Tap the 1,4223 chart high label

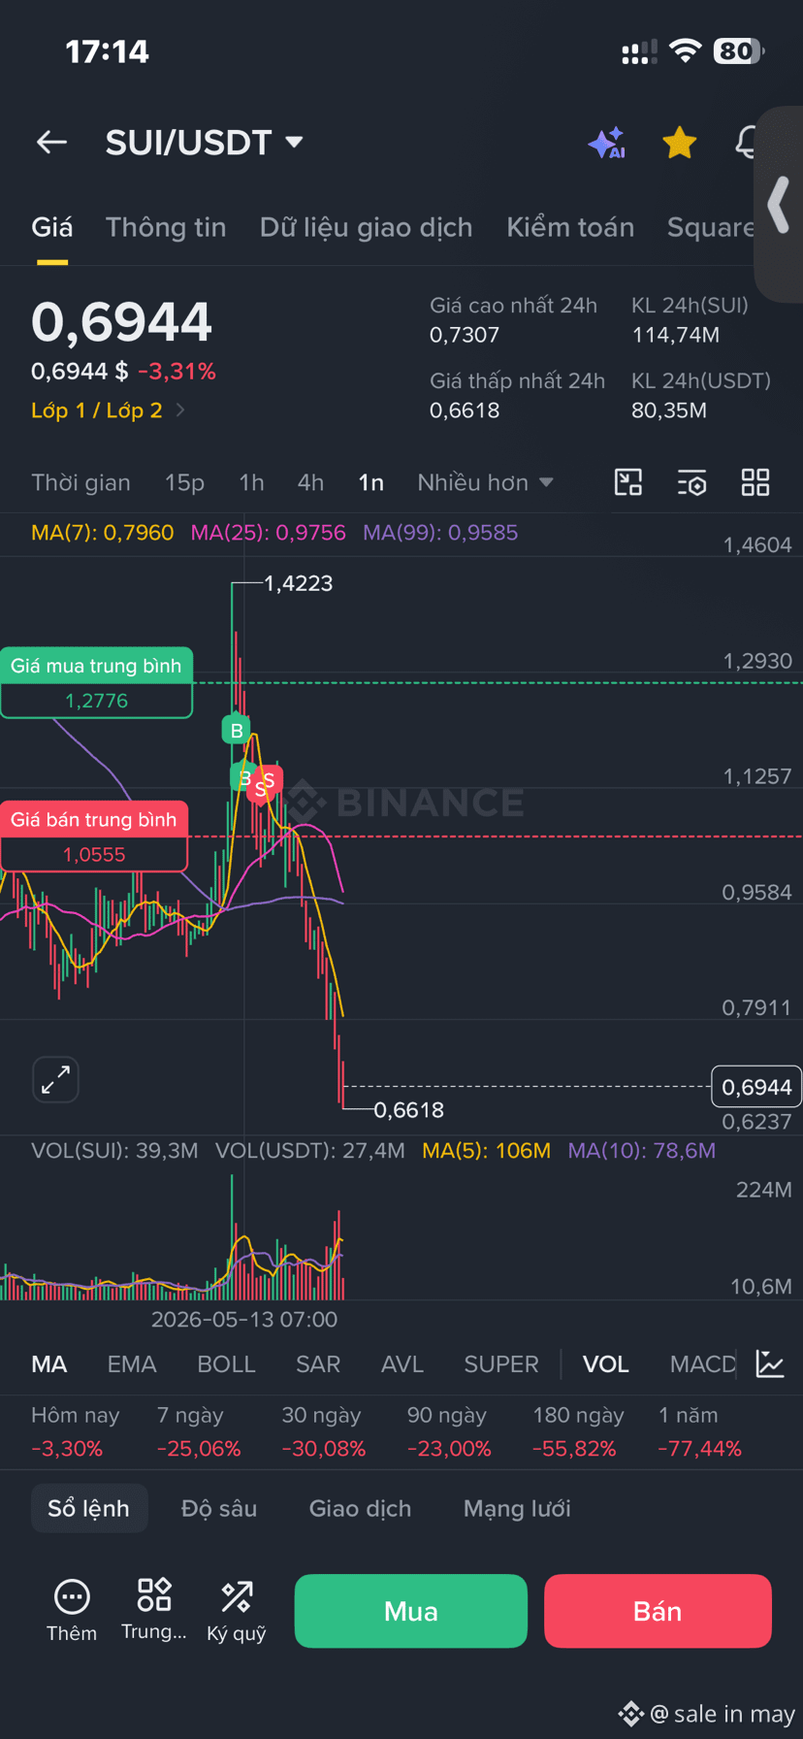tap(298, 583)
